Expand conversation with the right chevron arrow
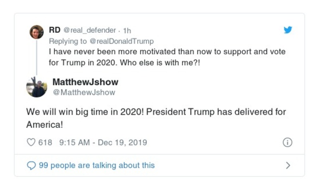Screen dimensions: 319x196 click(x=288, y=165)
